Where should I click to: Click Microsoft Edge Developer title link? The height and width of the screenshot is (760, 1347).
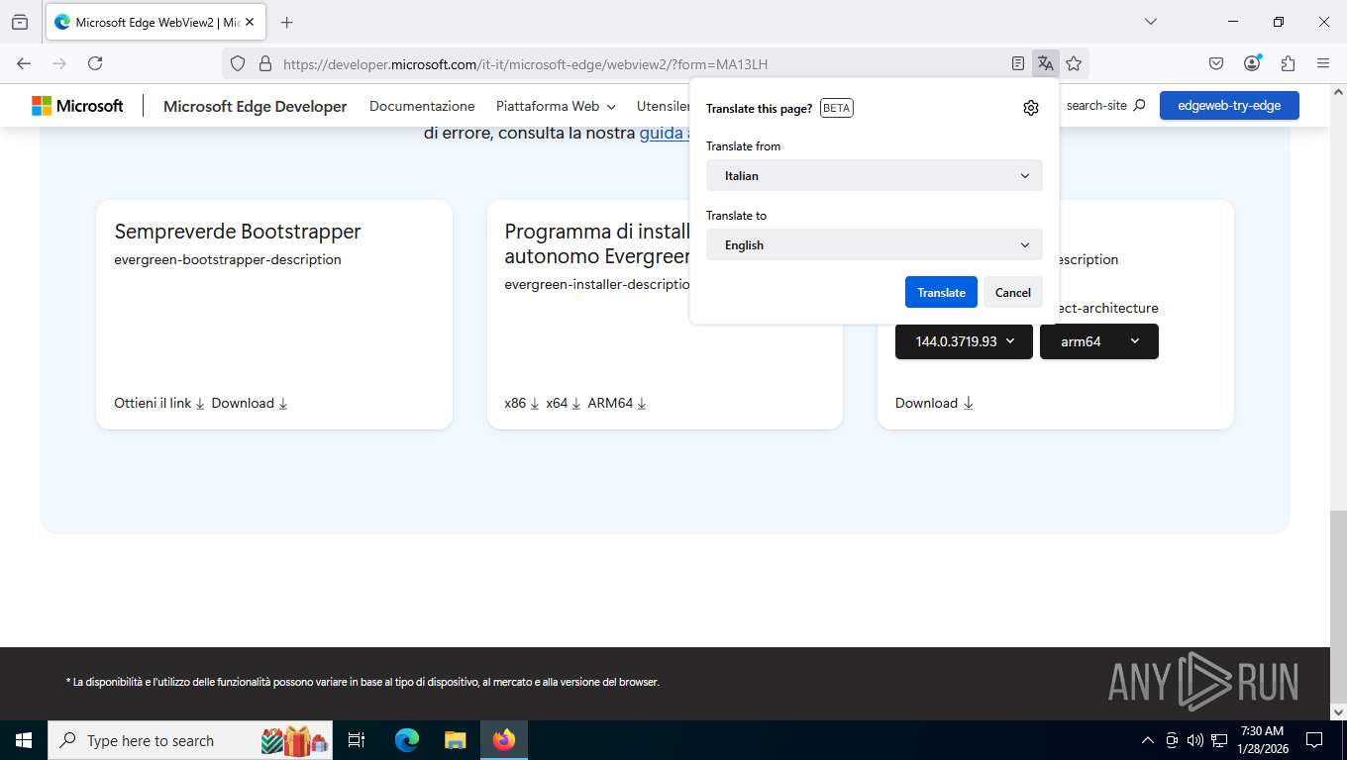(256, 106)
